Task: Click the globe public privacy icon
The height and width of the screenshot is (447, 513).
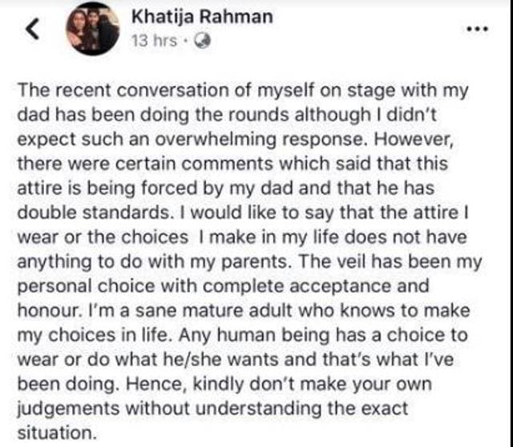Action: click(202, 41)
